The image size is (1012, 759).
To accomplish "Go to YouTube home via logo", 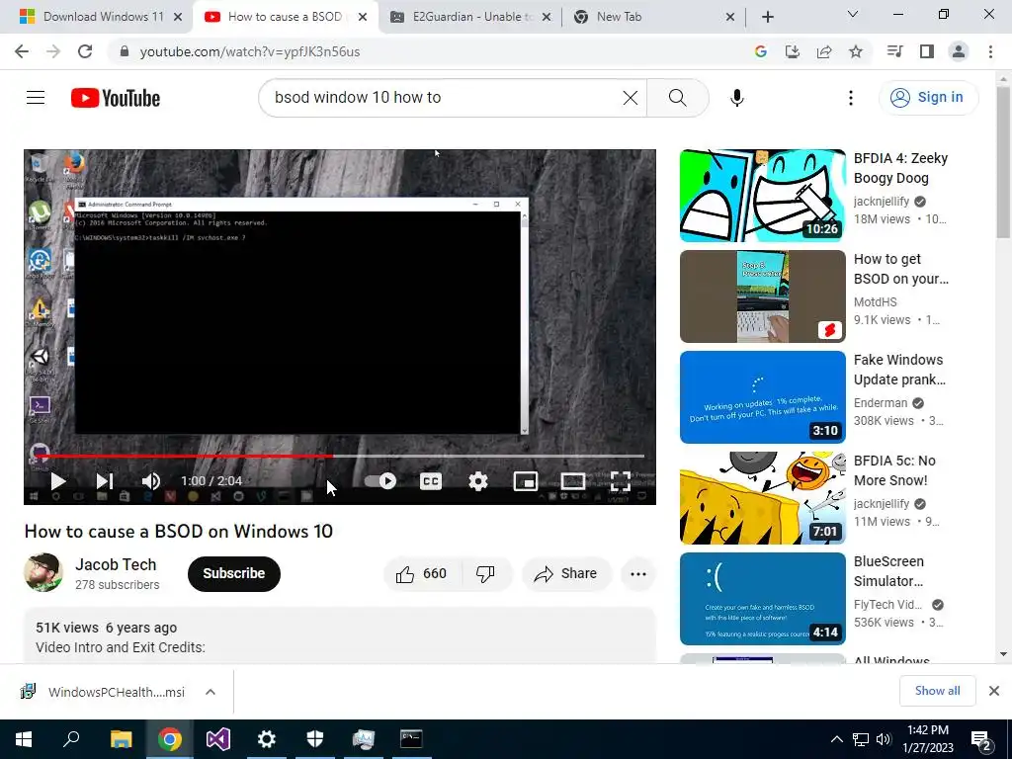I will (116, 98).
